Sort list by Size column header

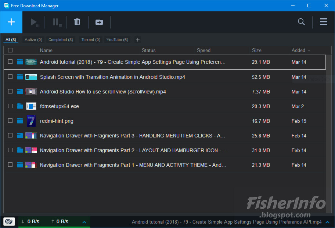tap(257, 50)
